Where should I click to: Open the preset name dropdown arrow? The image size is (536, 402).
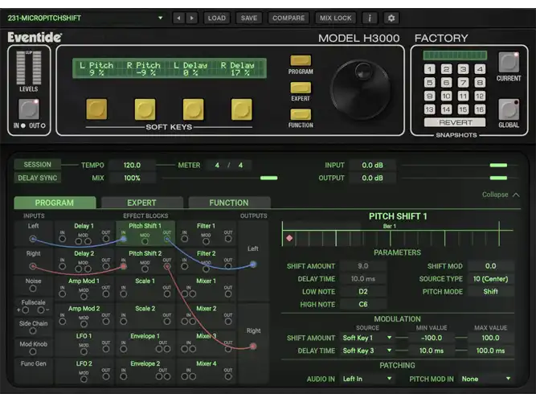tap(161, 18)
